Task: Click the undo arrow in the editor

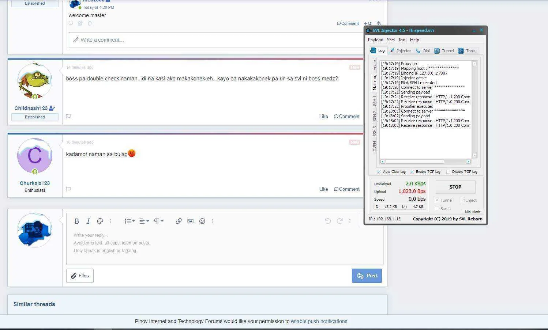Action: point(328,221)
